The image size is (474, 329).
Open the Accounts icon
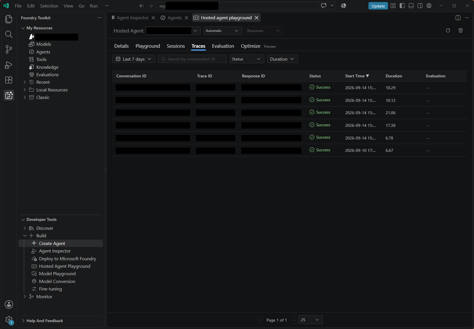9,304
